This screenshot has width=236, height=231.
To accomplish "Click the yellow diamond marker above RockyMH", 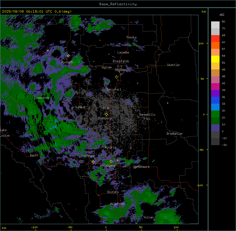I will [68, 56].
